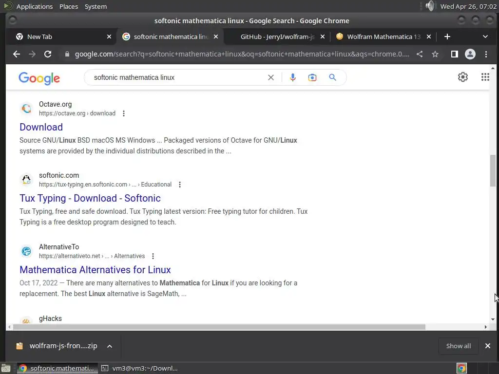Click the clock showing Wed Apr 26

[468, 6]
